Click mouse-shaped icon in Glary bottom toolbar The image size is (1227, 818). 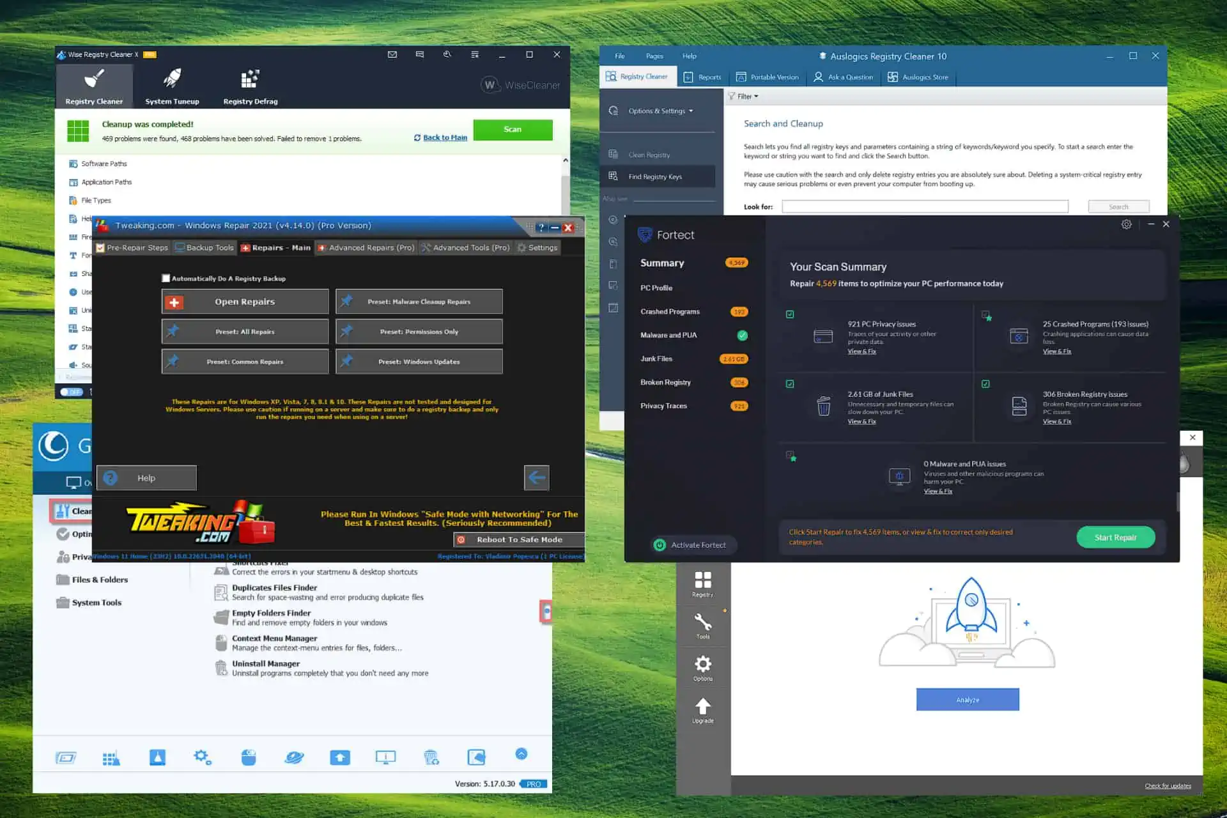tap(249, 757)
